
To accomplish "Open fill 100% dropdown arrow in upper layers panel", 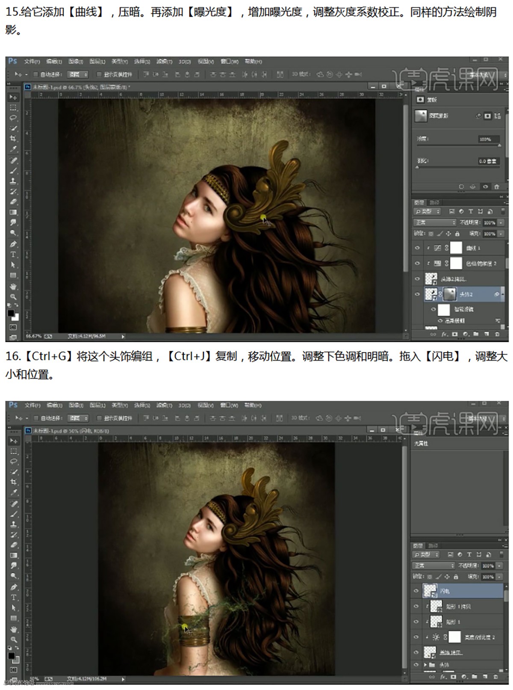I will (x=501, y=234).
